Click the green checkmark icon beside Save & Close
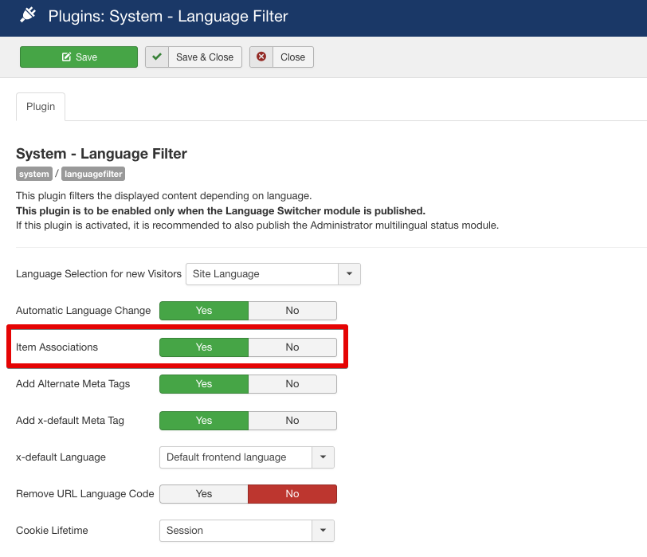This screenshot has width=647, height=557. click(x=157, y=57)
